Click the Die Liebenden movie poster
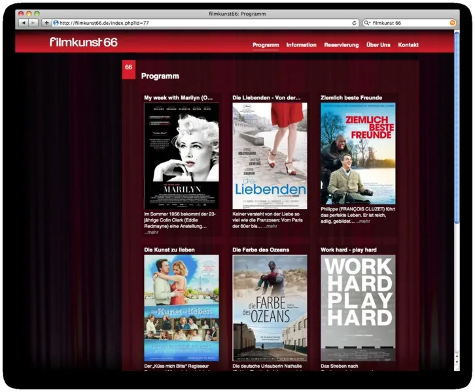The width and height of the screenshot is (475, 392). pyautogui.click(x=270, y=155)
